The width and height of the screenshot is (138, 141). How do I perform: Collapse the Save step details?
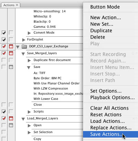(x=28, y=68)
